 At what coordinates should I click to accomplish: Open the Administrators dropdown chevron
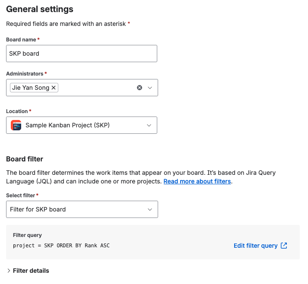pyautogui.click(x=150, y=88)
